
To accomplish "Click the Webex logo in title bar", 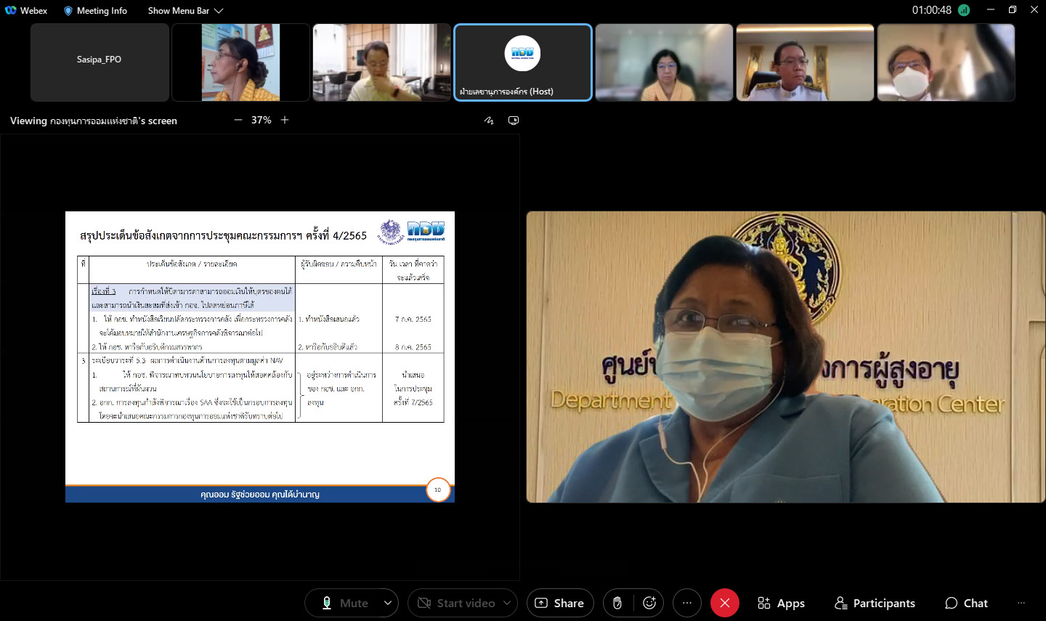I will point(10,10).
